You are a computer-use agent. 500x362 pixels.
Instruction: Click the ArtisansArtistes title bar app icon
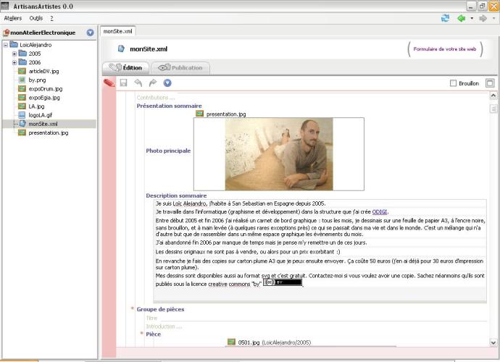[5, 6]
